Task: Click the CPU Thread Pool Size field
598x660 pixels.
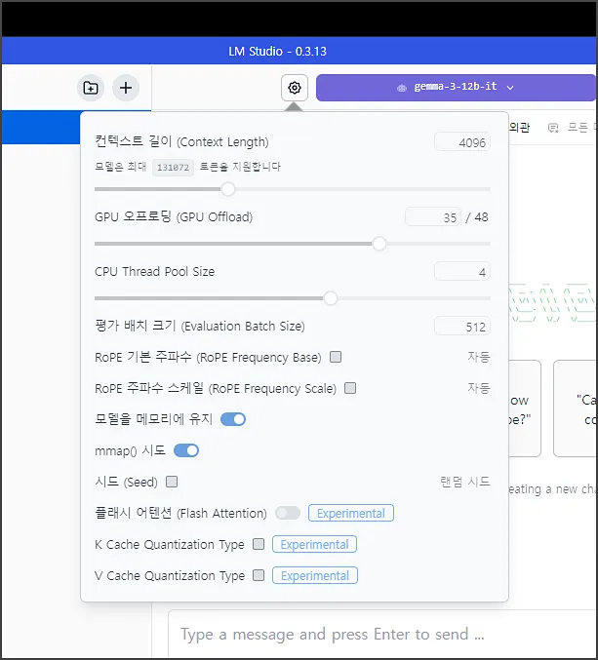Action: 462,272
